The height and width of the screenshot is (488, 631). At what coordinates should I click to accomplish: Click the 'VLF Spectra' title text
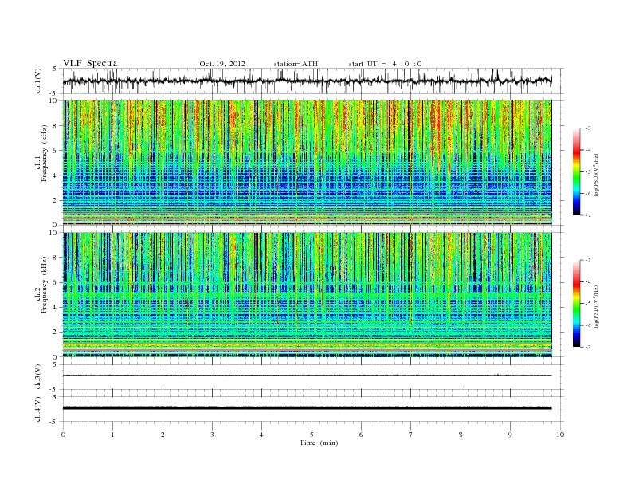click(x=90, y=63)
